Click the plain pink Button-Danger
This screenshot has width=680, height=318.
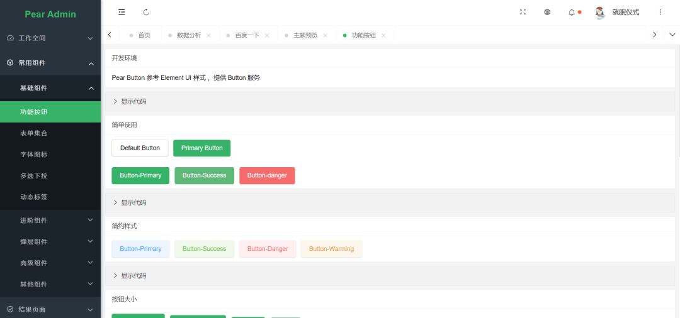pyautogui.click(x=268, y=249)
